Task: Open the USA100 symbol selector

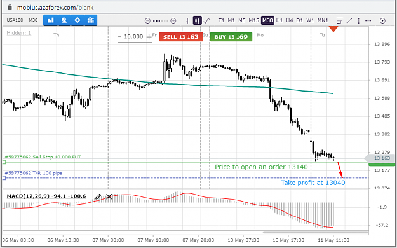Action: pos(15,20)
